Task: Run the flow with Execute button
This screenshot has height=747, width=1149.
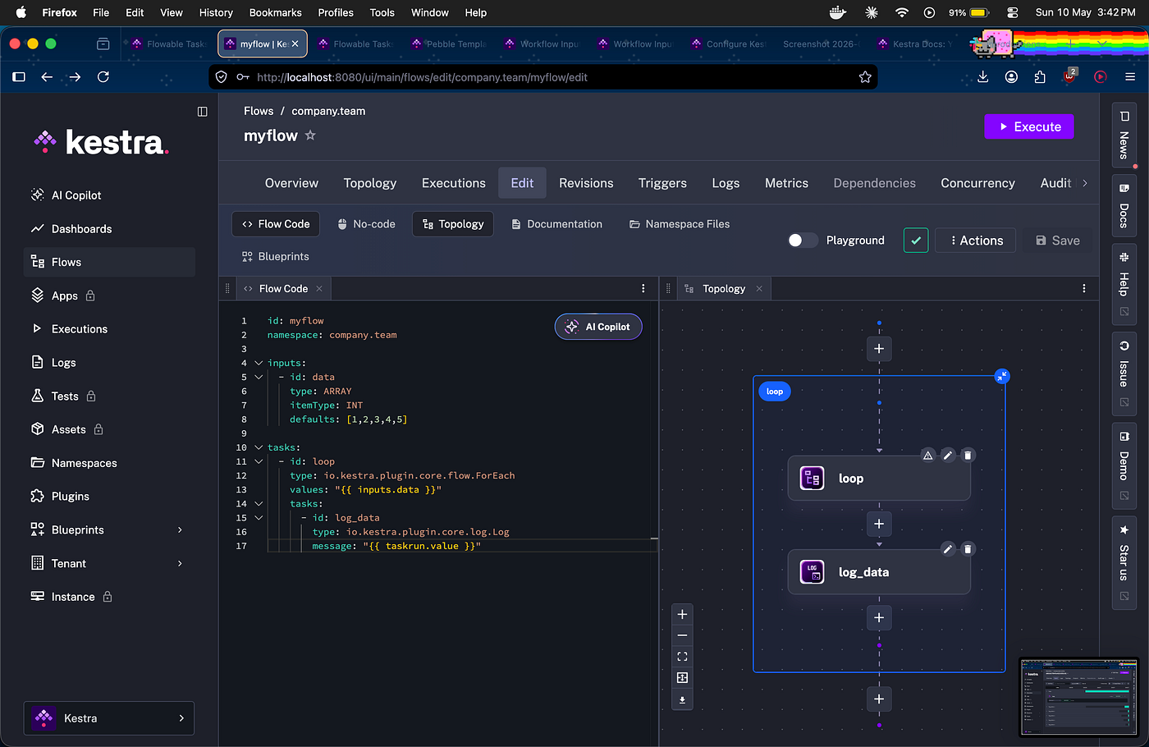Action: 1029,126
